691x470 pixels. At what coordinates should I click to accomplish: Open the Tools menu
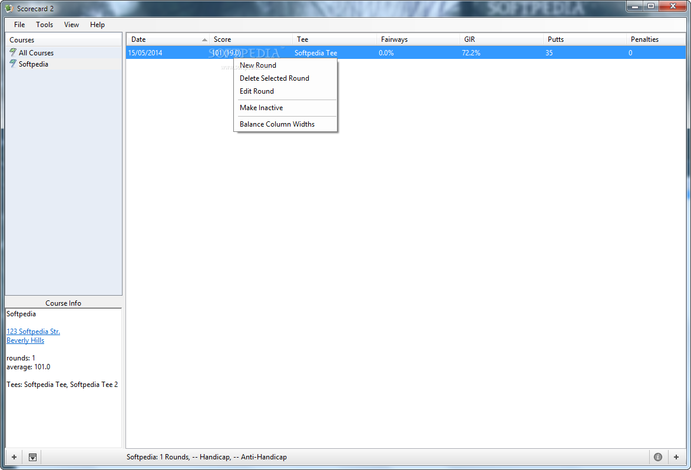(x=45, y=25)
